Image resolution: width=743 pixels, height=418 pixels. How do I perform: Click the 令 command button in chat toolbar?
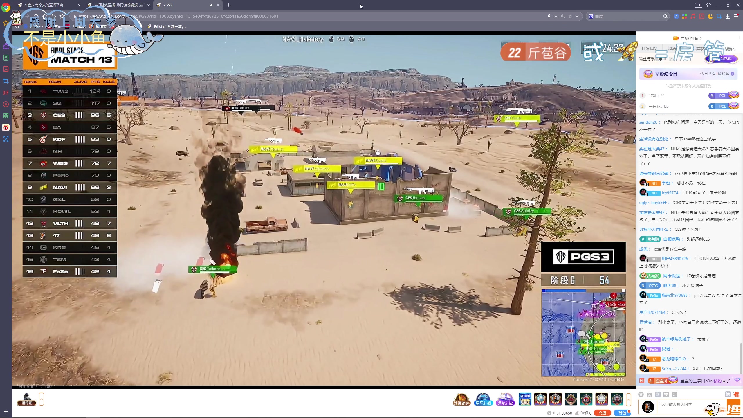(x=675, y=394)
